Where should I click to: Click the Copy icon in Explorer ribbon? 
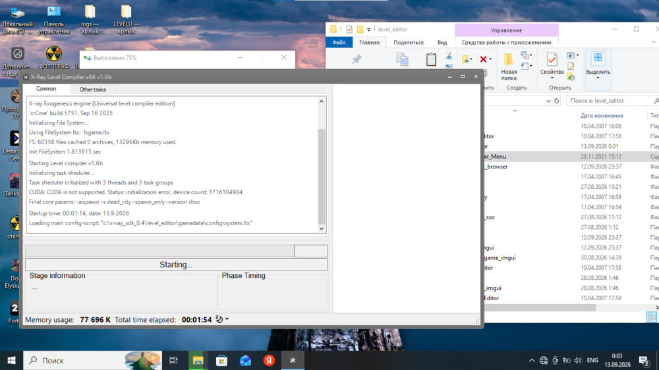[x=402, y=60]
